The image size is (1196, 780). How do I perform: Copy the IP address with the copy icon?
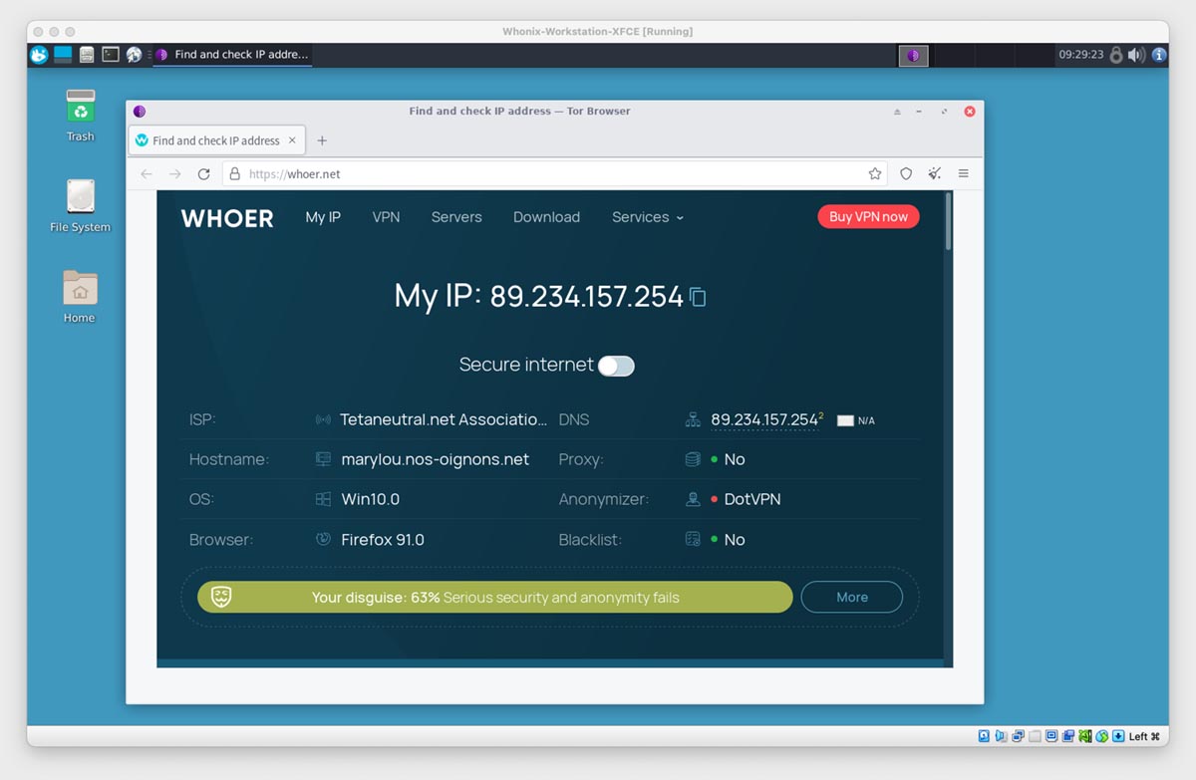pos(699,297)
